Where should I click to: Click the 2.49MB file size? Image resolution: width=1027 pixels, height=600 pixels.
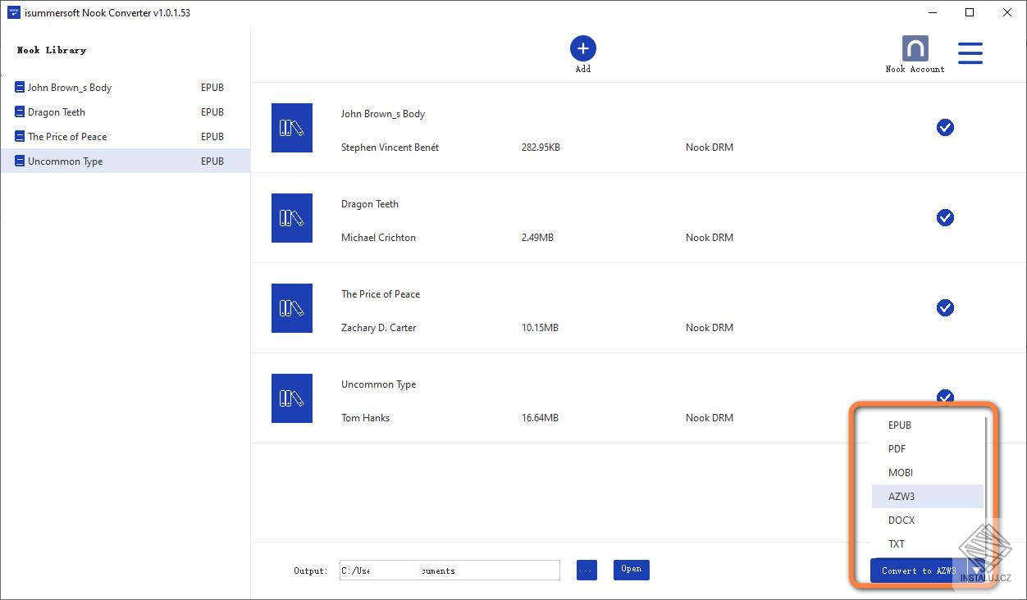coord(537,238)
